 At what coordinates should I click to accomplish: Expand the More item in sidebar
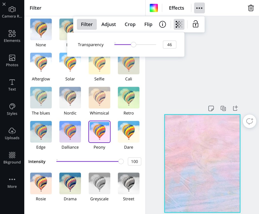pyautogui.click(x=12, y=182)
